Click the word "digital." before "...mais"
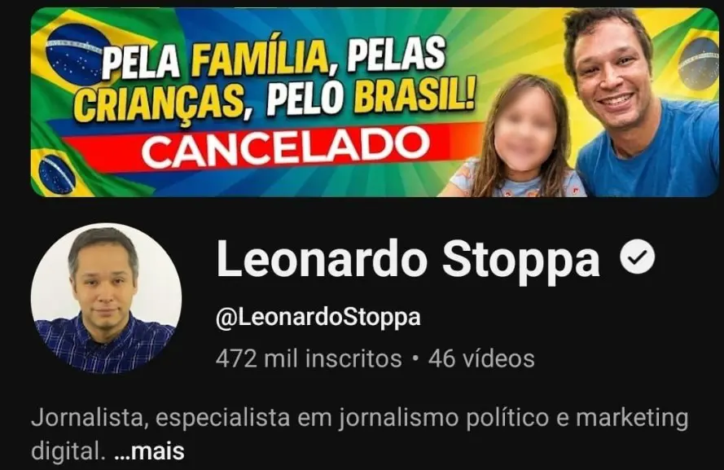The height and width of the screenshot is (470, 724). [x=66, y=450]
